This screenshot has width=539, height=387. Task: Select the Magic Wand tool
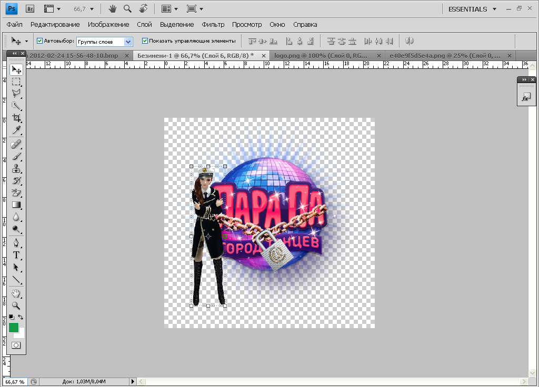[x=16, y=106]
